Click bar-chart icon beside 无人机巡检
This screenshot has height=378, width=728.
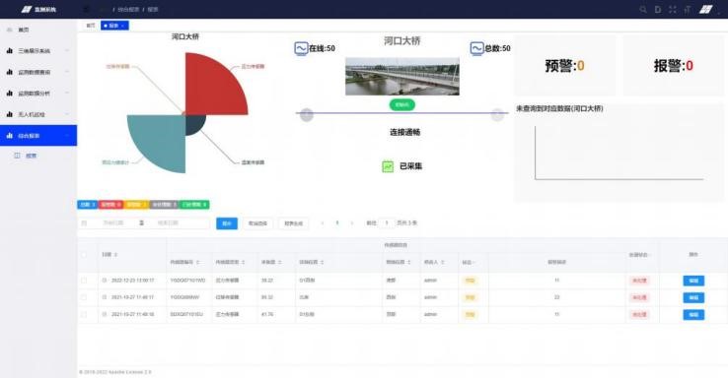pos(10,114)
